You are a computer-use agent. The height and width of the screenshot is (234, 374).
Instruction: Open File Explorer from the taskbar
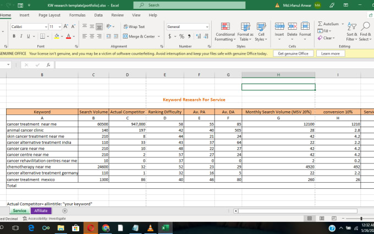point(61,228)
